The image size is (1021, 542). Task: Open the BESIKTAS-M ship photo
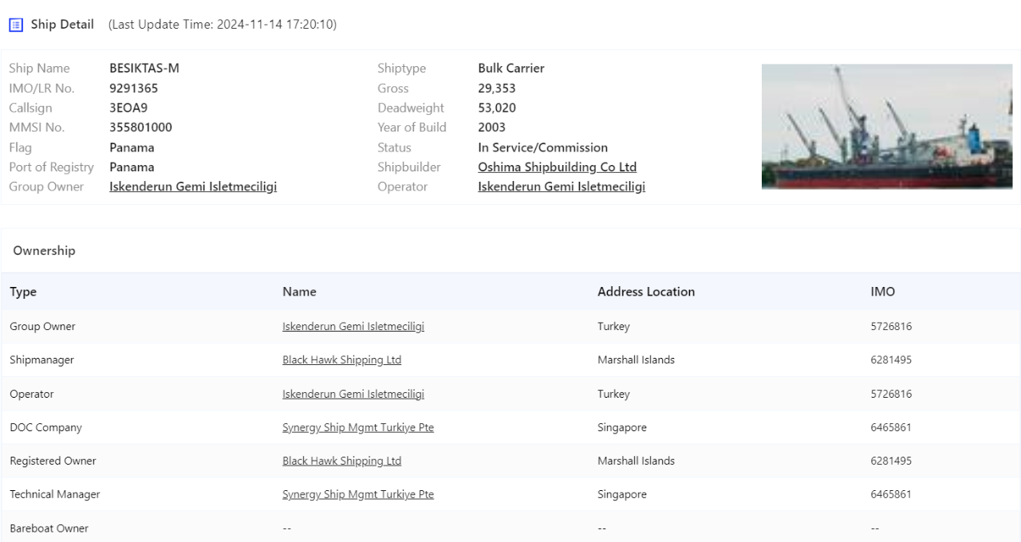[886, 126]
